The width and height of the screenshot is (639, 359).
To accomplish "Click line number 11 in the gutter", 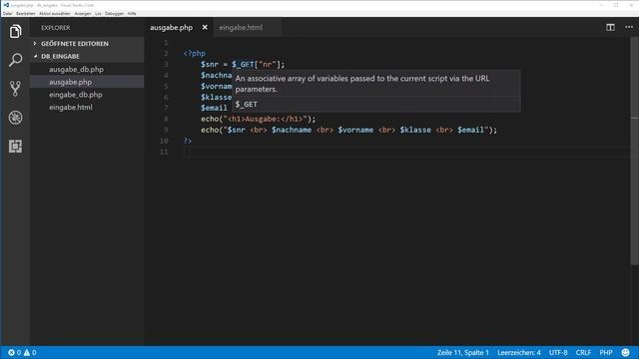I will 164,152.
